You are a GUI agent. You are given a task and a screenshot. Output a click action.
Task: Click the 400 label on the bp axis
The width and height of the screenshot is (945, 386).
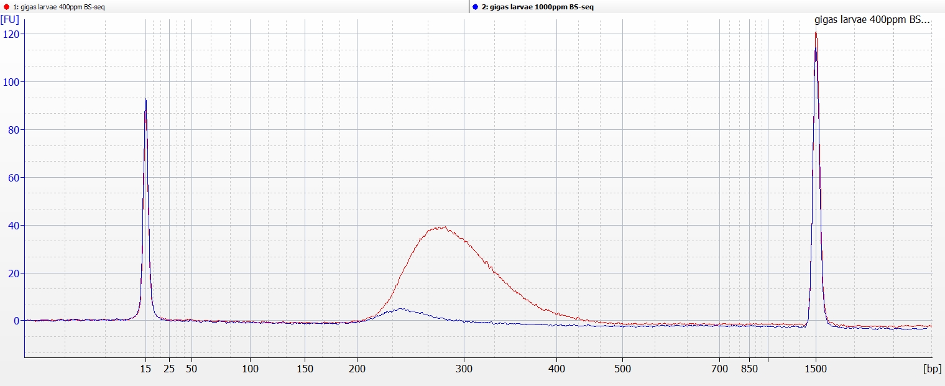tap(556, 369)
